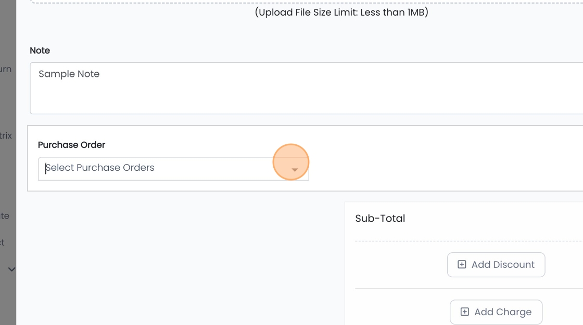The image size is (583, 325).
Task: Open the sidebar item ending in "urn"
Action: pyautogui.click(x=6, y=69)
